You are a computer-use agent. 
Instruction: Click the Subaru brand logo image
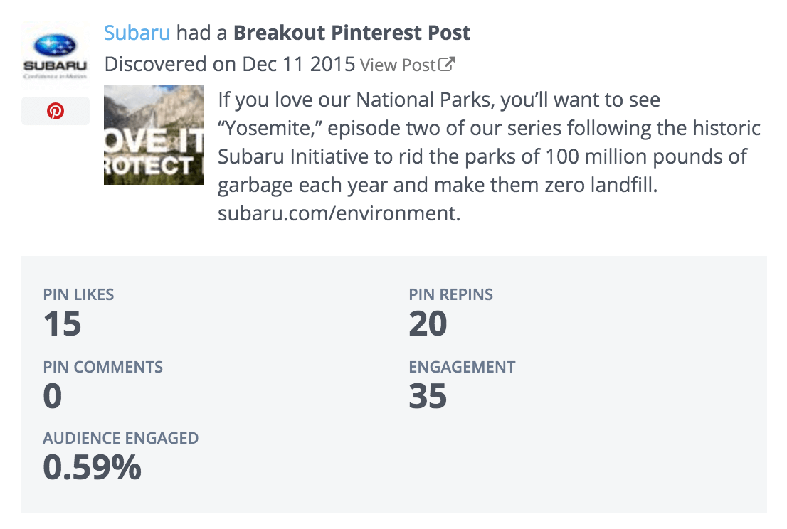[56, 55]
